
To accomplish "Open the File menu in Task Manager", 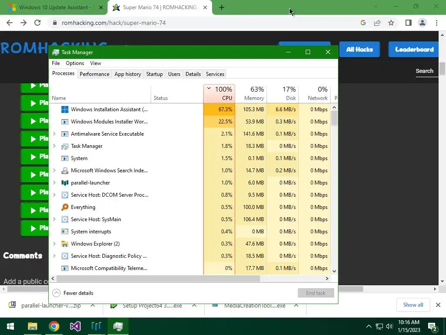I will [56, 63].
